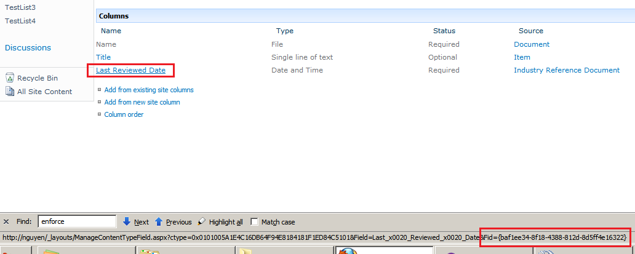Image resolution: width=635 pixels, height=254 pixels.
Task: Click the bullet beside Column order
Action: (x=100, y=114)
